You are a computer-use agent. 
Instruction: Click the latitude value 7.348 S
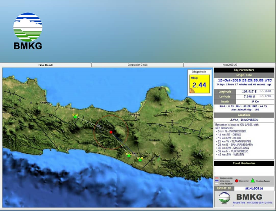pyautogui.click(x=249, y=97)
